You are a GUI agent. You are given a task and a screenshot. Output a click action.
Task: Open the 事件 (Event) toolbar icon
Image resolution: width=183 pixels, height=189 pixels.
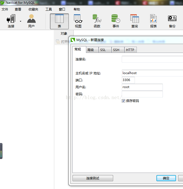click(x=116, y=21)
